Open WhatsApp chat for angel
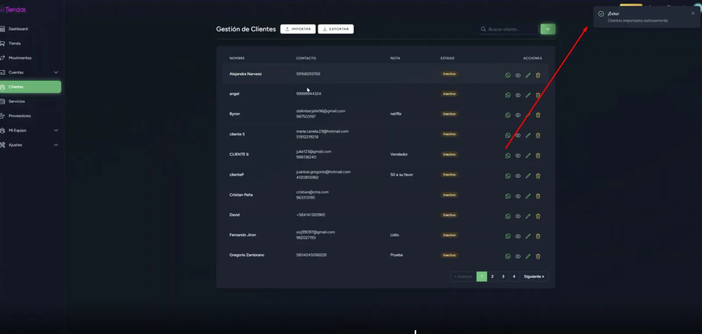This screenshot has width=702, height=334. click(x=508, y=95)
